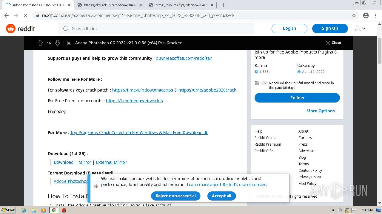
Task: Open Learn more about Reddit's cookies link
Action: coord(227,185)
